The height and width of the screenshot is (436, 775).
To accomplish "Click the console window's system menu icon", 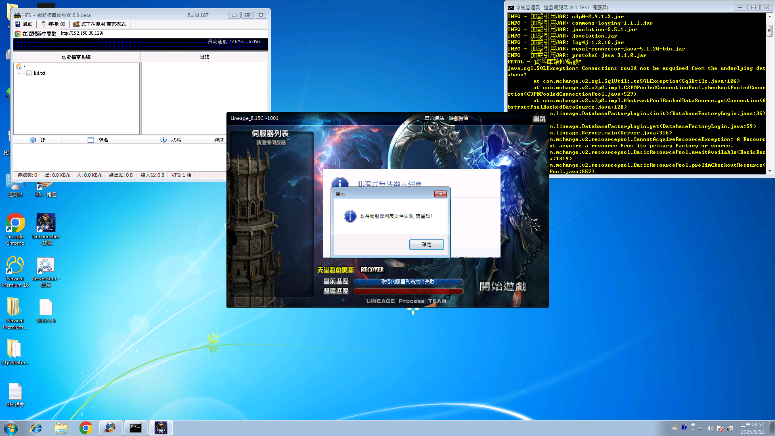I will [511, 7].
